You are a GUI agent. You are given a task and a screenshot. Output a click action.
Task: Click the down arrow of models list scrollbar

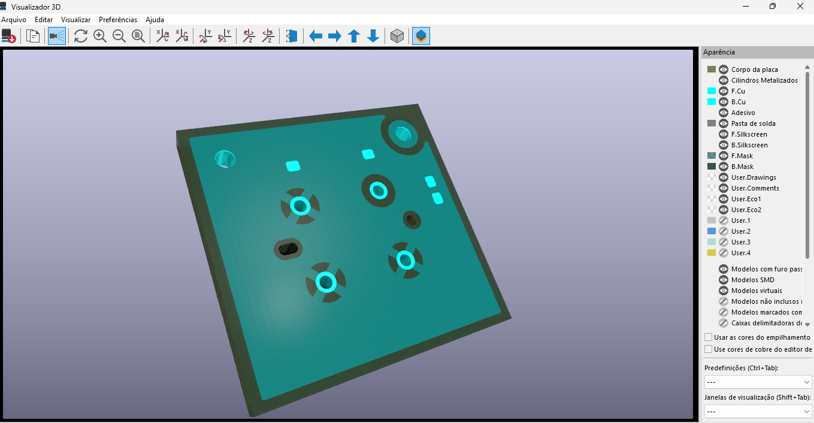click(807, 324)
